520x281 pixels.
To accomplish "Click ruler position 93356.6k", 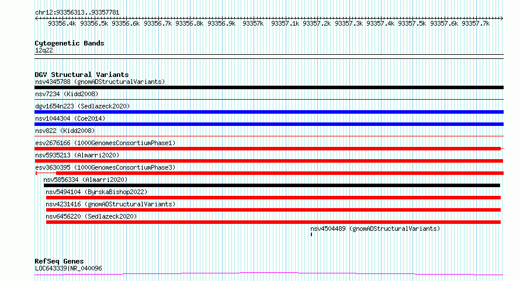I will pyautogui.click(x=126, y=23).
